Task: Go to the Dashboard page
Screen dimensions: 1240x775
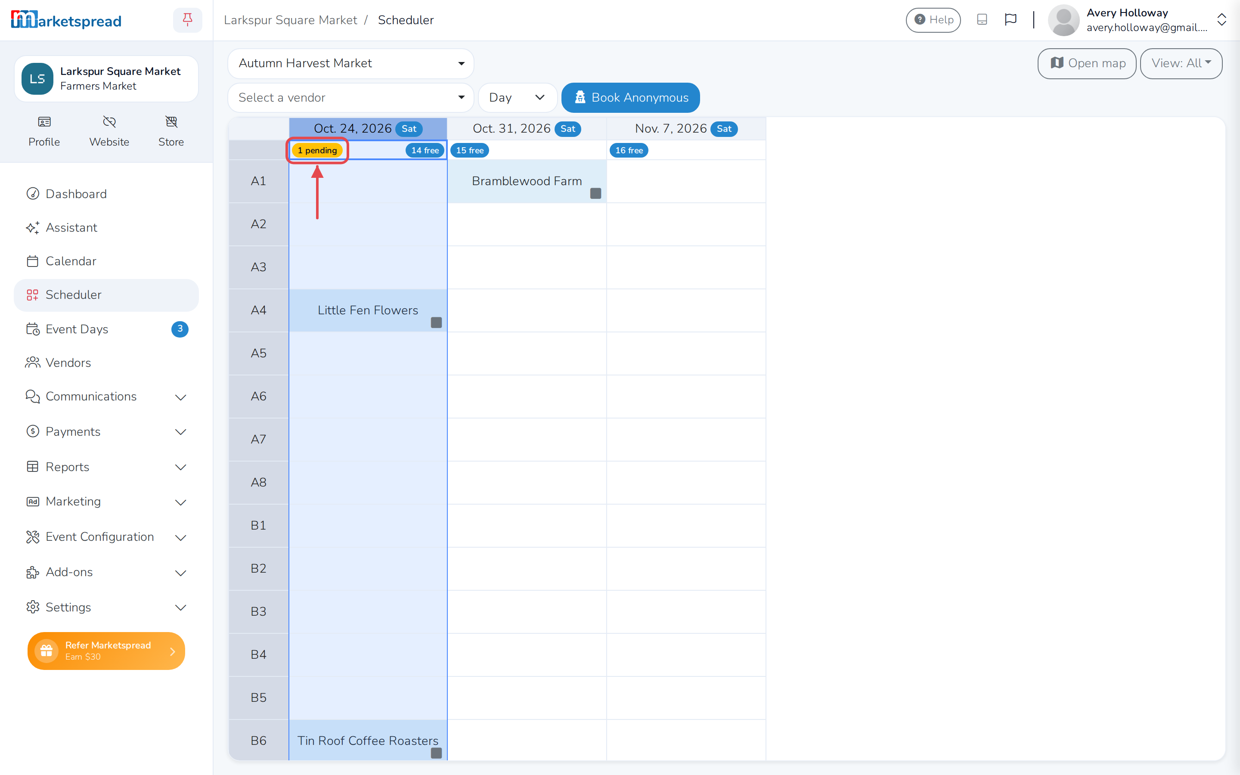Action: click(106, 194)
